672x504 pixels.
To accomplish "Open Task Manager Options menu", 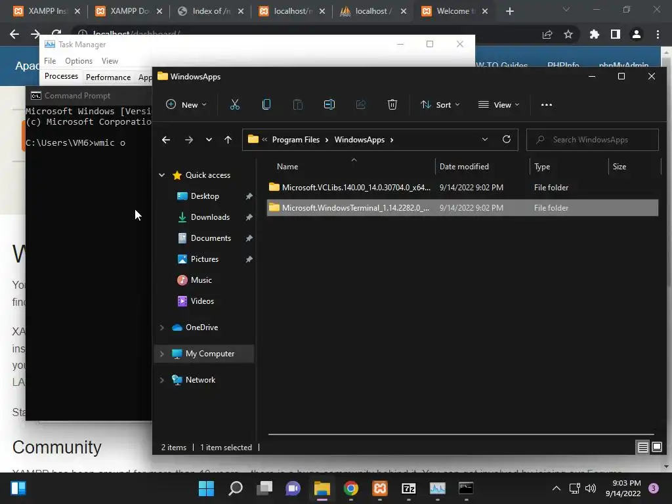I will tap(79, 61).
